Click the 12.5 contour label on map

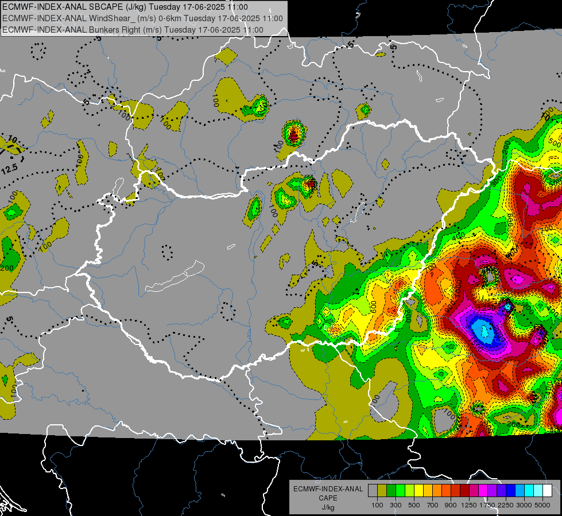coord(9,169)
